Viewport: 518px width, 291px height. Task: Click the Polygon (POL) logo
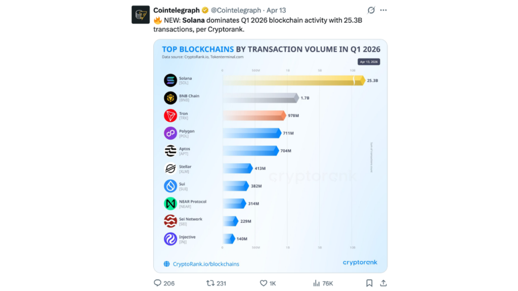click(171, 133)
